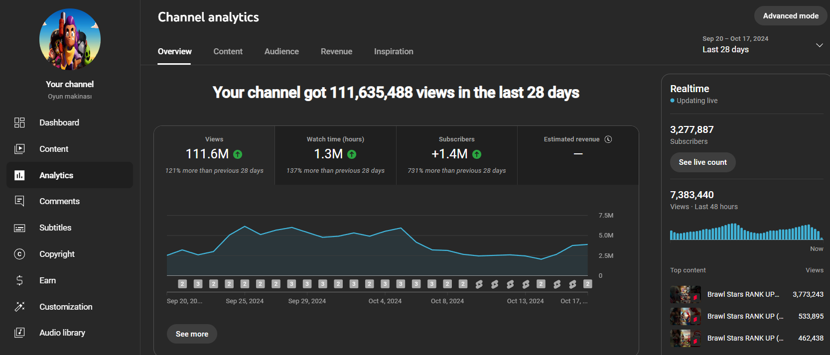Screen dimensions: 830x355
Task: Click the Channel analytics page title
Action: [208, 17]
